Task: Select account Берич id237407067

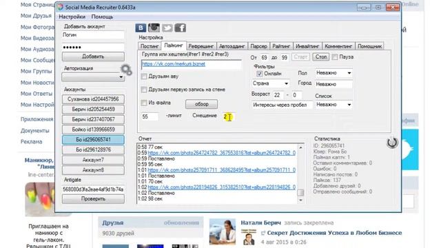Action: [93, 119]
